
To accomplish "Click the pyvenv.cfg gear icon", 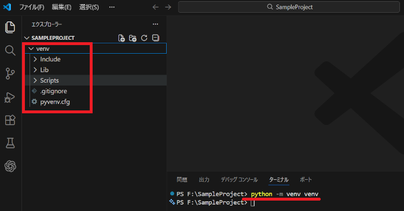I will (34, 102).
